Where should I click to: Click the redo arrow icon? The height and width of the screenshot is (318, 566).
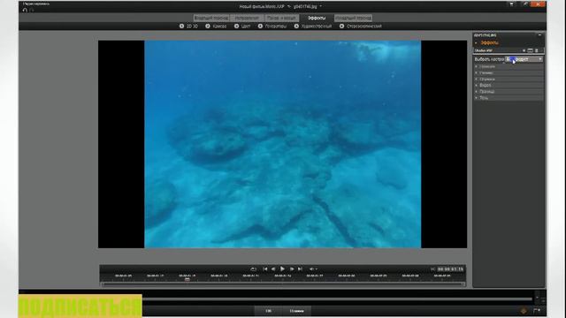click(x=32, y=10)
